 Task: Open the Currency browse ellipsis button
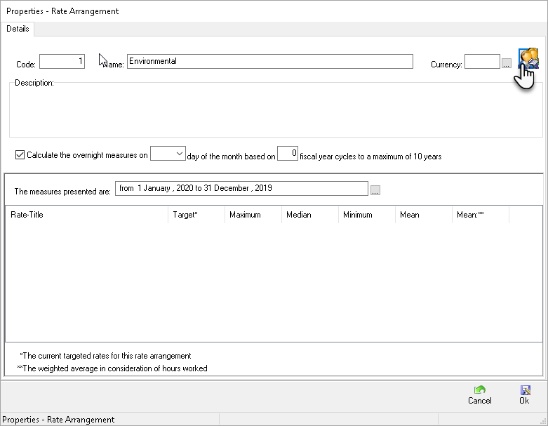pyautogui.click(x=507, y=63)
